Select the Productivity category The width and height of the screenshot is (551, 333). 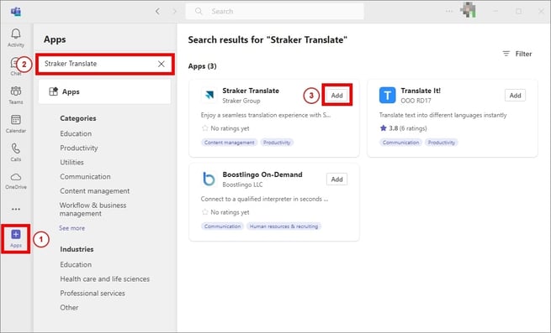79,148
